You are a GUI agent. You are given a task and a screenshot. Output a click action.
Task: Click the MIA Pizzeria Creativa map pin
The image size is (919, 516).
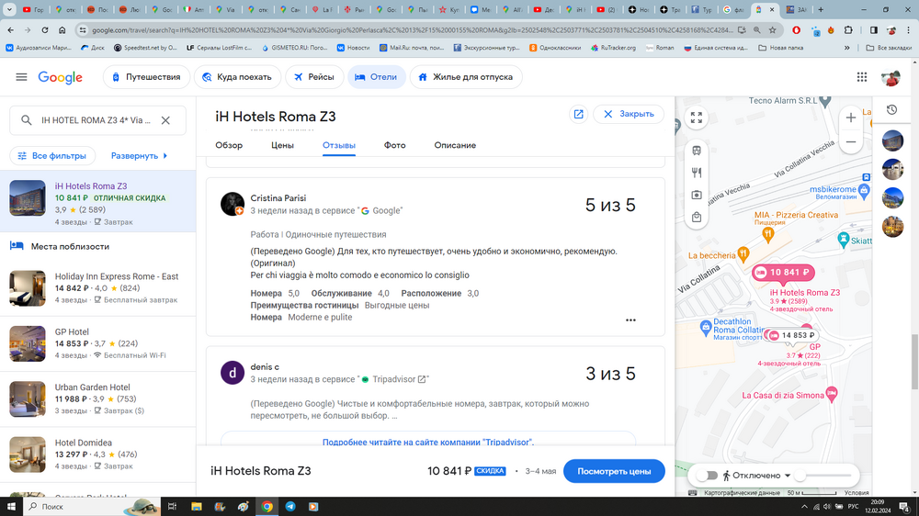point(767,234)
